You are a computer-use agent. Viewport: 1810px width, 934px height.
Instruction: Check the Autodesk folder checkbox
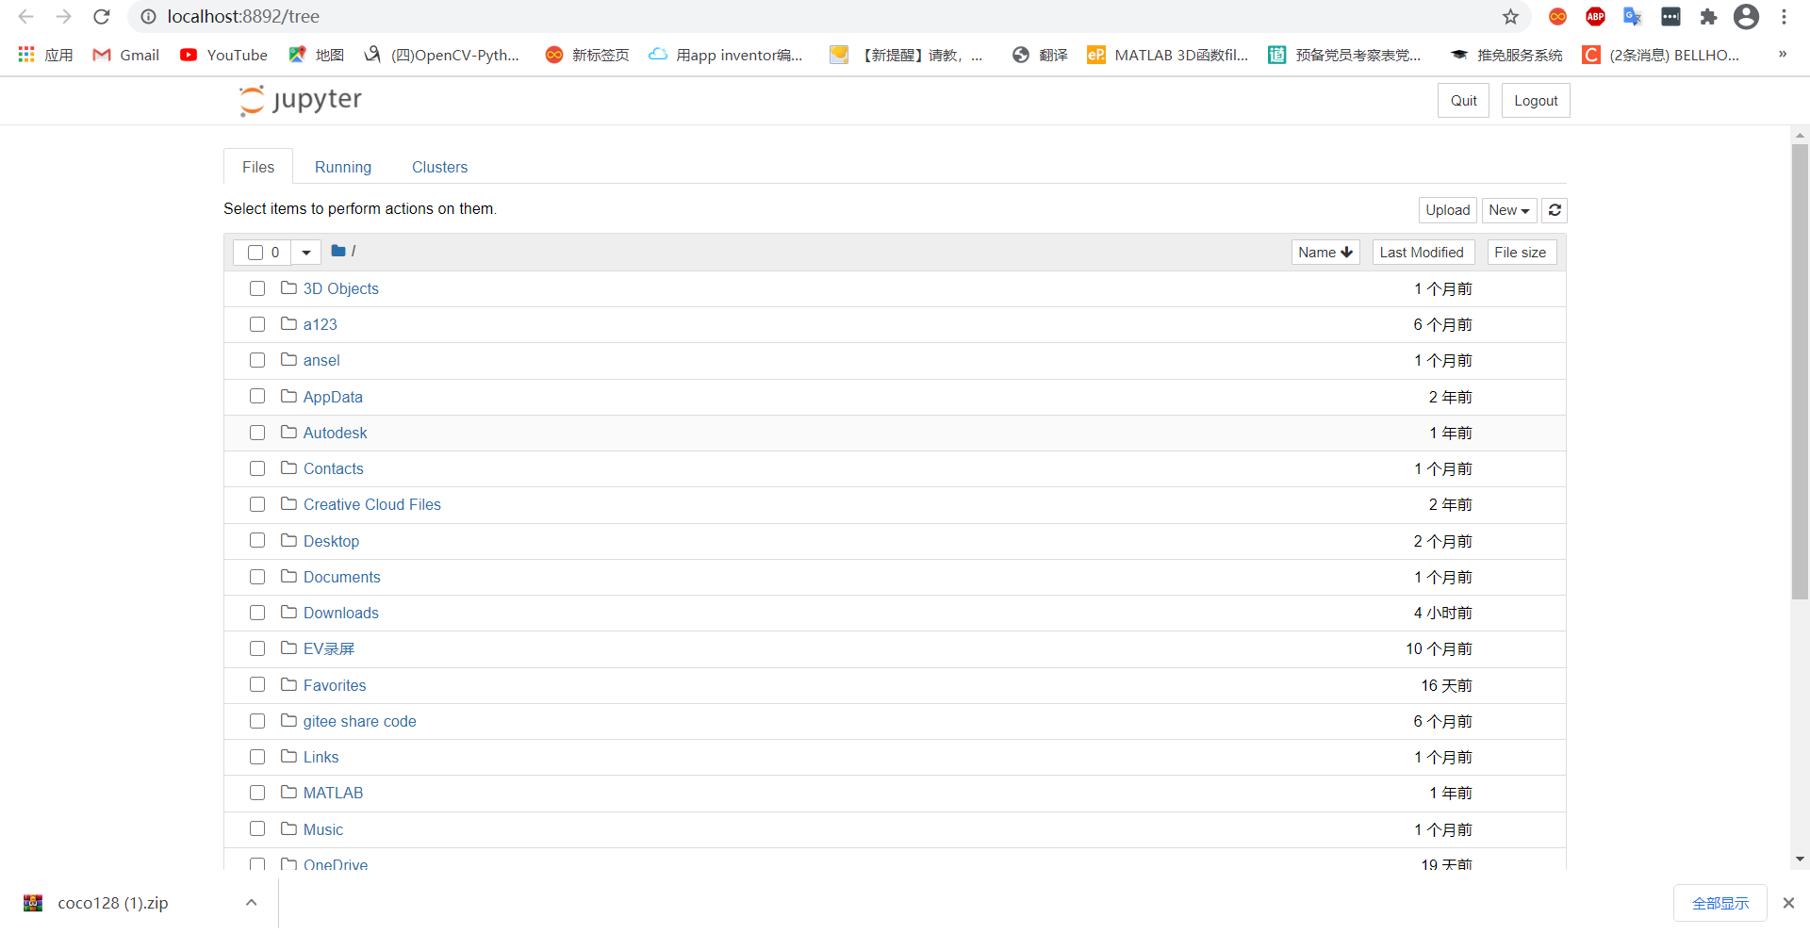click(x=257, y=433)
